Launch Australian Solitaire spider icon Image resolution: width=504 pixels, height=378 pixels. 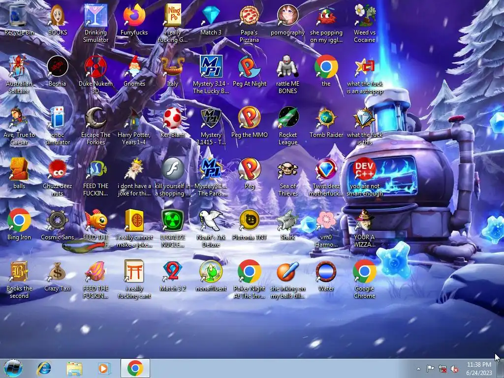[x=19, y=74]
